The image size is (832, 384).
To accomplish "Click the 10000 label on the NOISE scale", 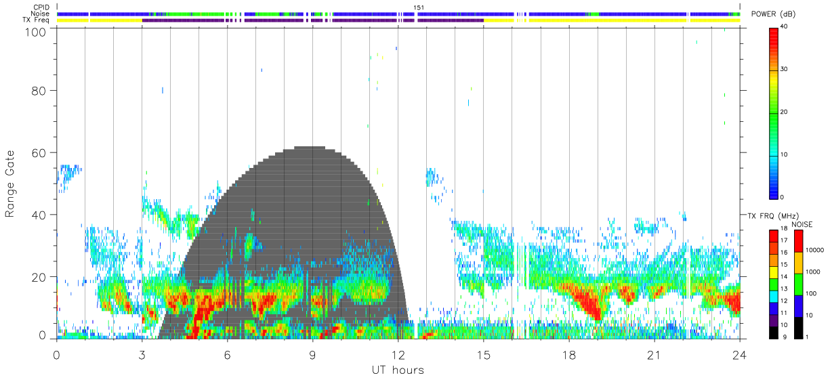I will tap(815, 250).
